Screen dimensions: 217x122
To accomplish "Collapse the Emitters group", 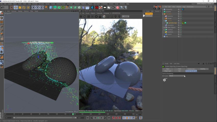I will point(164,21).
